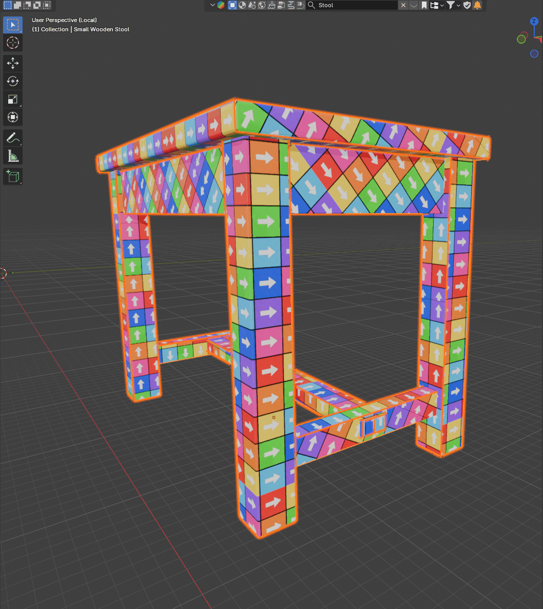Select the Cursor tool in the toolbar
543x609 pixels.
coord(12,43)
